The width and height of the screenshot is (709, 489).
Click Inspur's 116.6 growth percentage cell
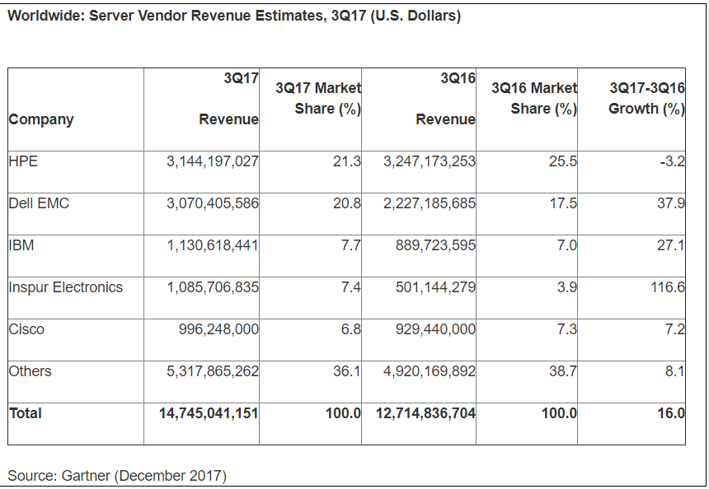click(x=667, y=287)
